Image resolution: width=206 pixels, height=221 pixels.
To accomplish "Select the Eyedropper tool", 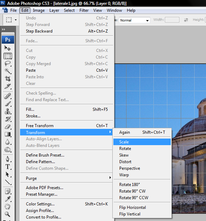I will (8, 199).
